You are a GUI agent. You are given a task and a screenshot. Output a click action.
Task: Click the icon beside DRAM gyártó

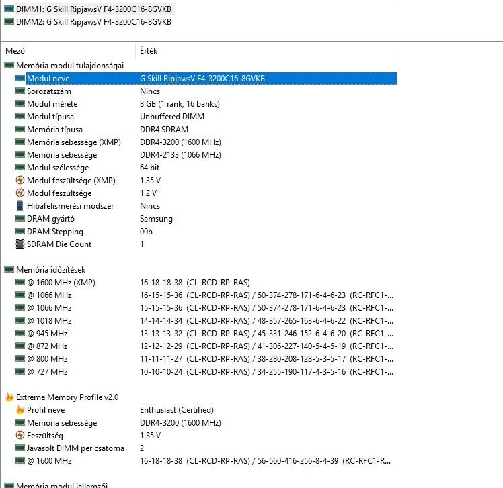pyautogui.click(x=20, y=218)
